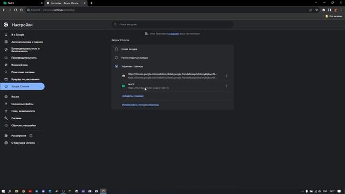Click the Chrome logo beside Настройки
345x194 pixels.
click(6, 25)
